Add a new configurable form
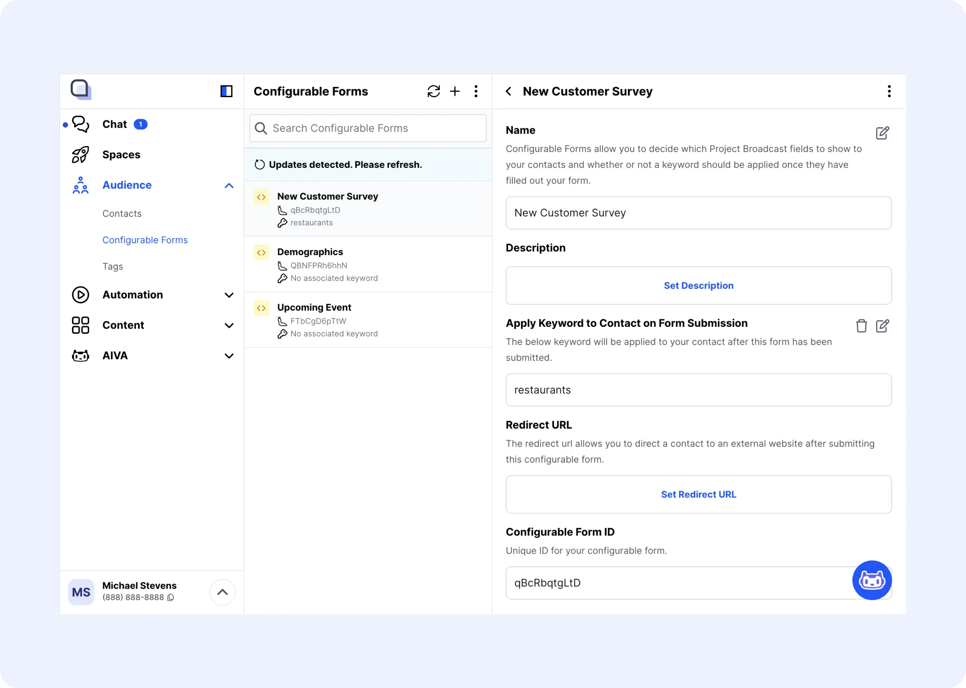This screenshot has width=966, height=688. 455,91
